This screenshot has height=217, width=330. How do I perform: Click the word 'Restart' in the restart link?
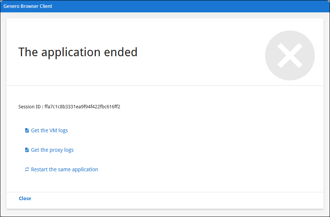click(39, 169)
